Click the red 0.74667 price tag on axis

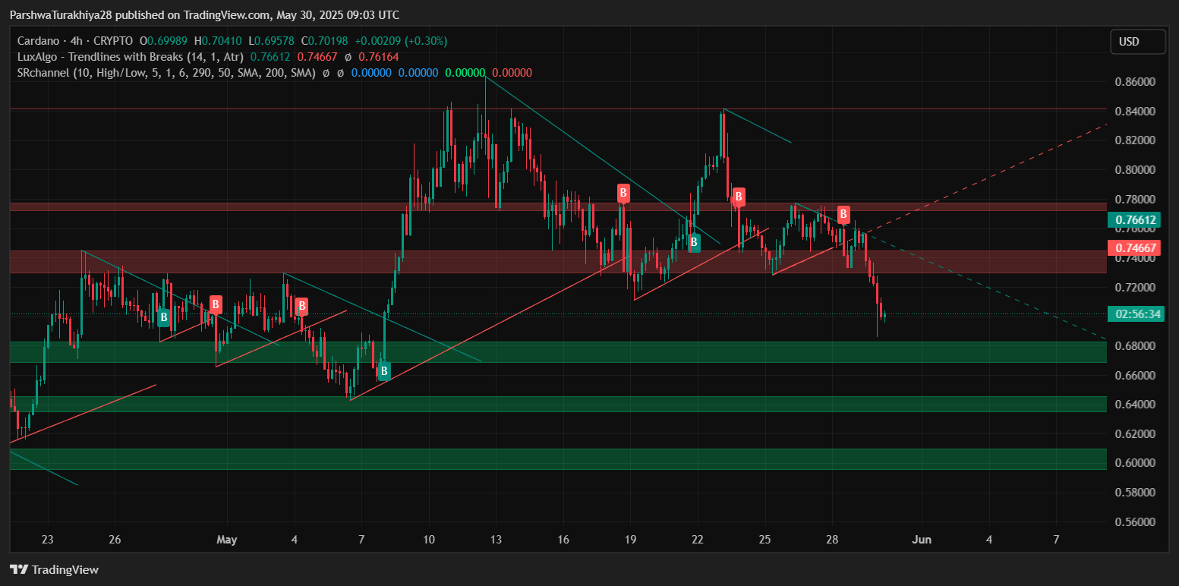click(1136, 247)
